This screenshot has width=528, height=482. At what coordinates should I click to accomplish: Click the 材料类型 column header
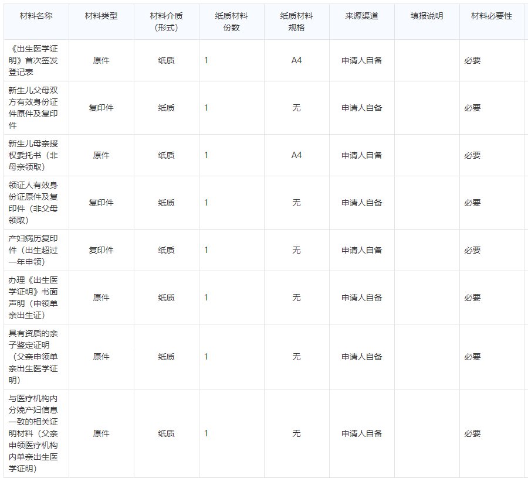[x=101, y=16]
